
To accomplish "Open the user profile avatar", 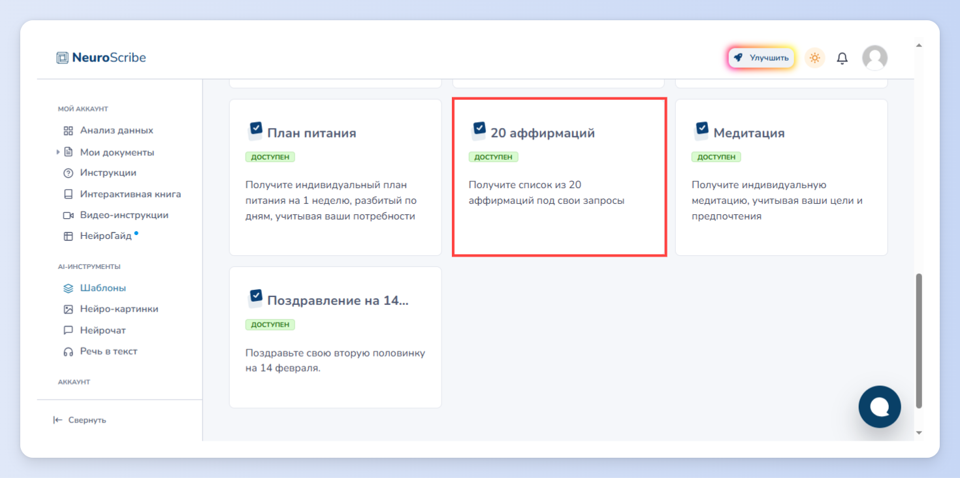I will (x=874, y=57).
